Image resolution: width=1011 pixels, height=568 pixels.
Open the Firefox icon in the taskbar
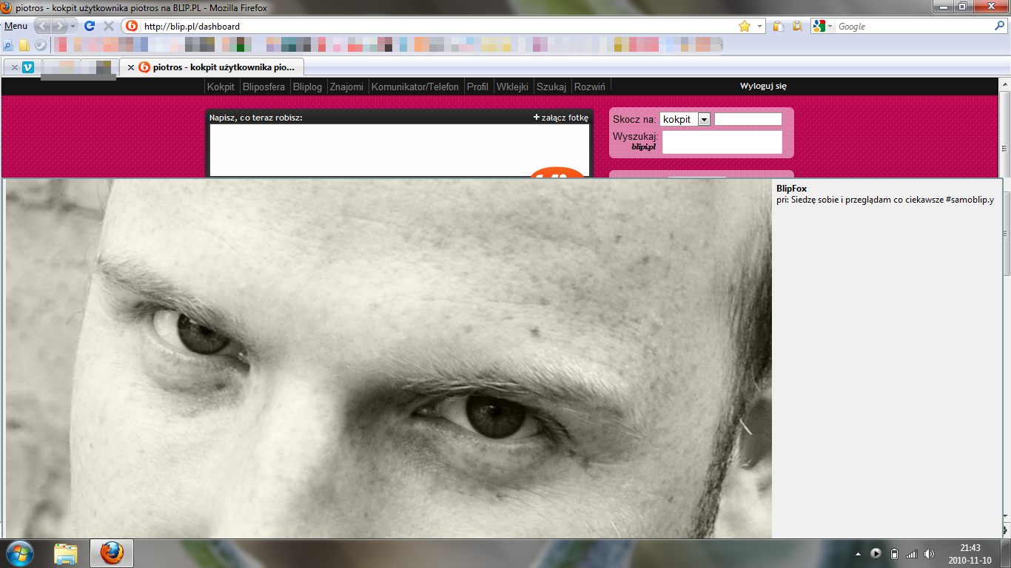click(112, 552)
